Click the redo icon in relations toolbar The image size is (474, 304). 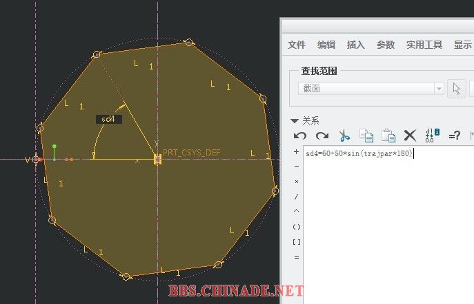pyautogui.click(x=322, y=135)
